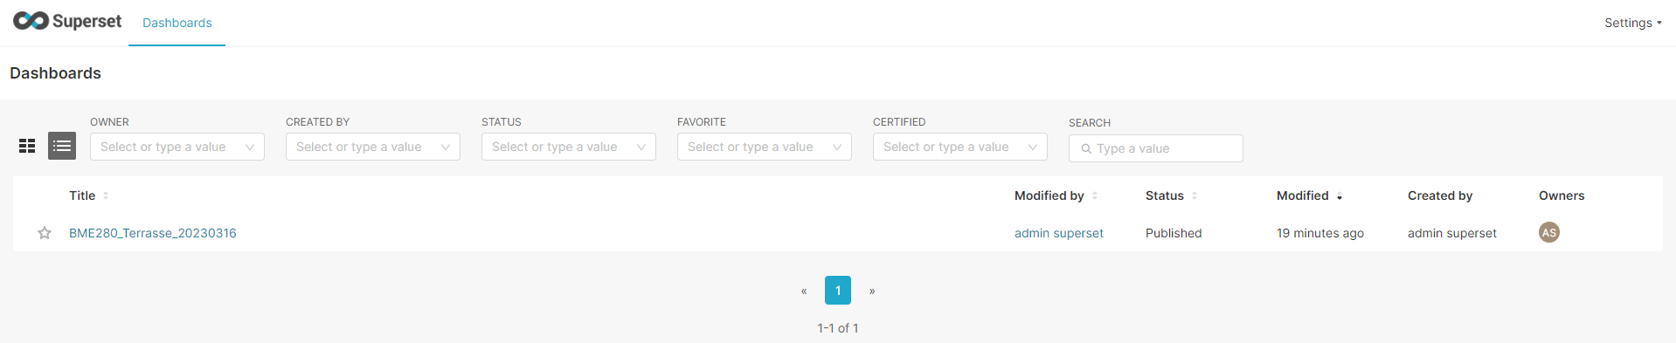This screenshot has width=1676, height=343.
Task: Sort by Title column arrows
Action: 106,196
